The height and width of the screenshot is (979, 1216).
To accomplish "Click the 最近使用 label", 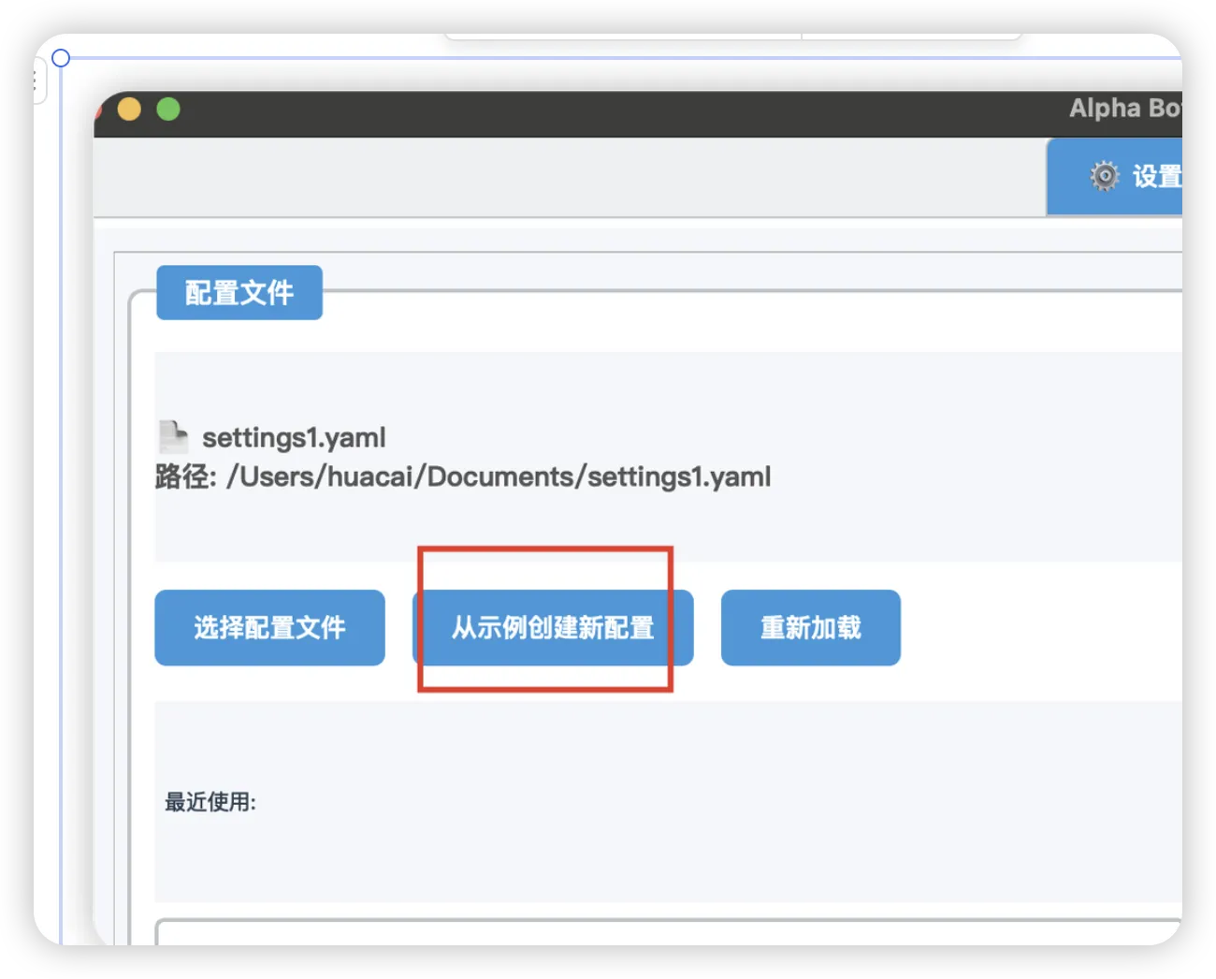I will point(210,802).
